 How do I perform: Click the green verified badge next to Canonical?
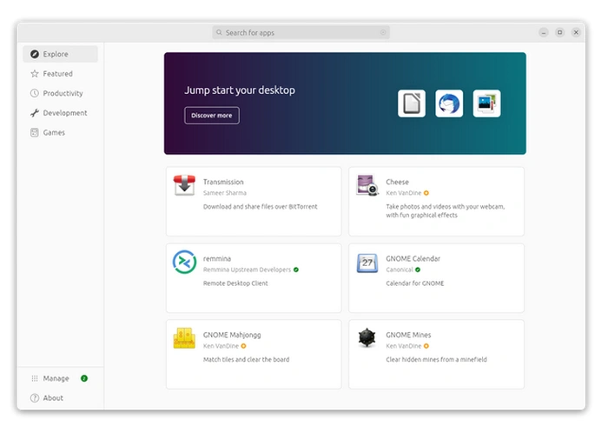418,270
